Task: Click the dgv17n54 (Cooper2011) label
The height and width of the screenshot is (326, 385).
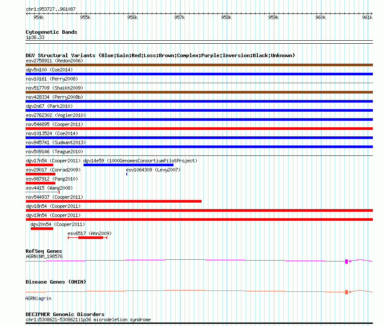Action: pos(53,161)
